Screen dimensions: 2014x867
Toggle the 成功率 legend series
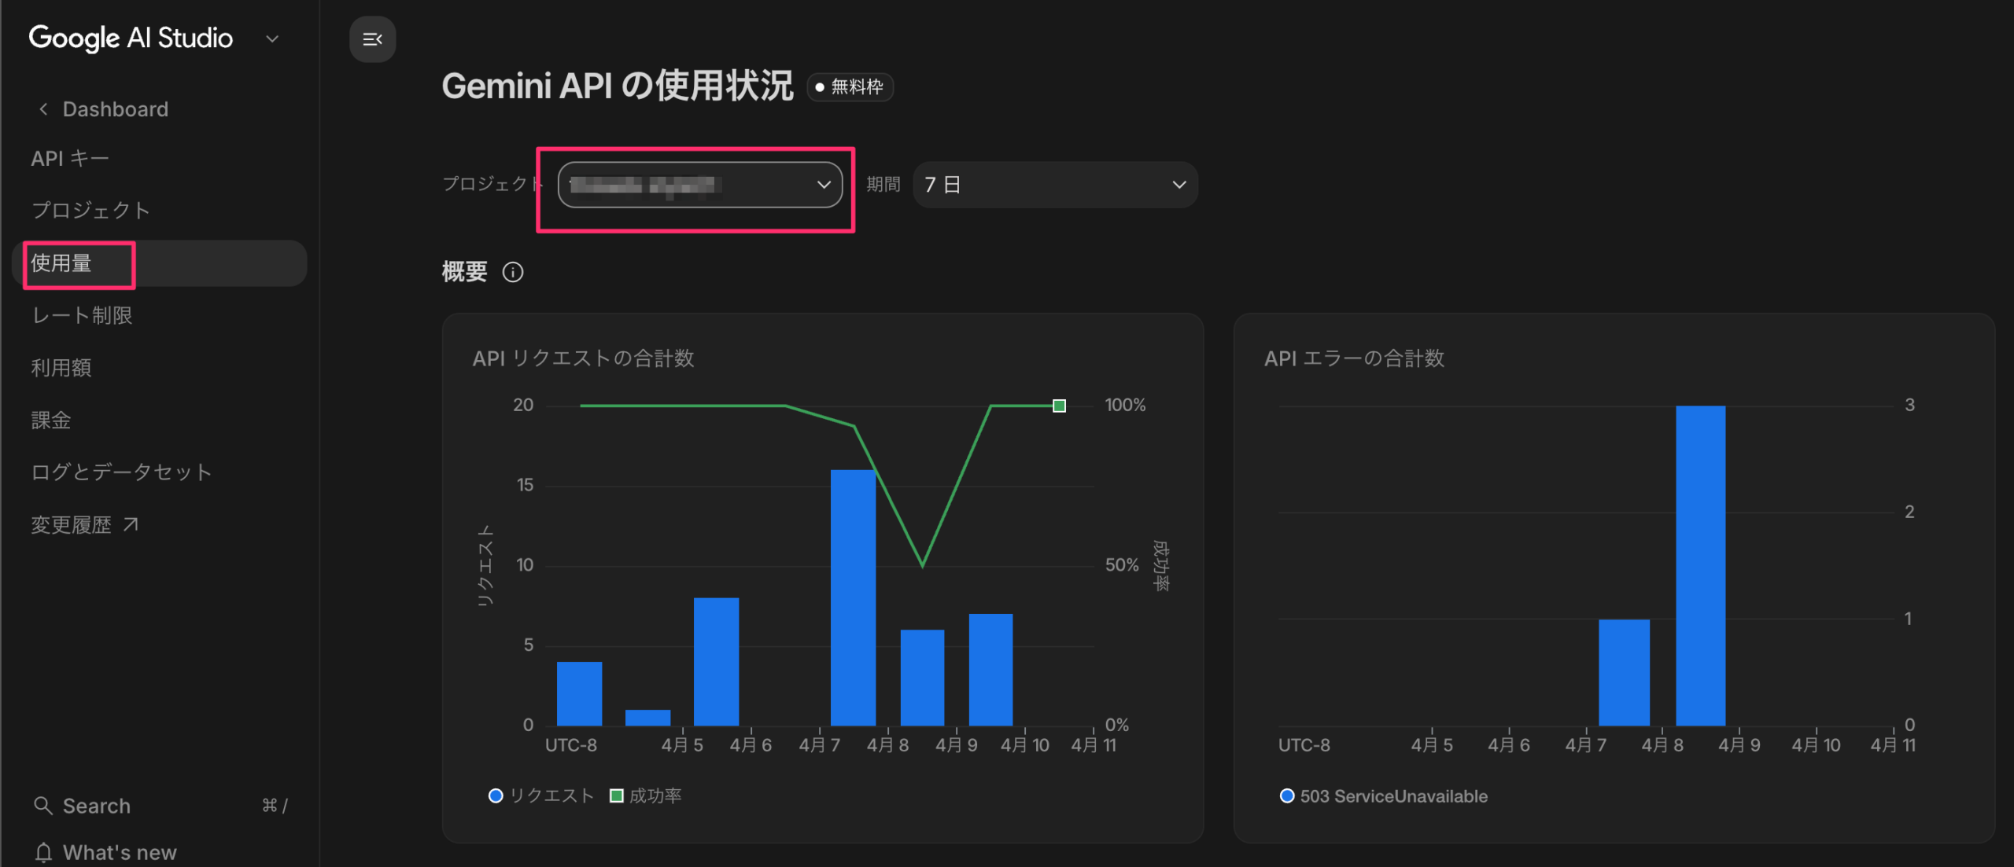646,795
